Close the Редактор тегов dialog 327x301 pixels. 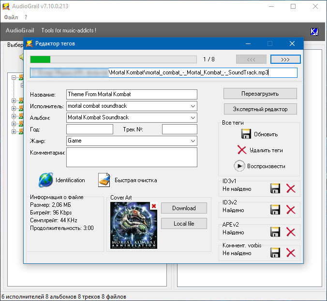coord(292,43)
